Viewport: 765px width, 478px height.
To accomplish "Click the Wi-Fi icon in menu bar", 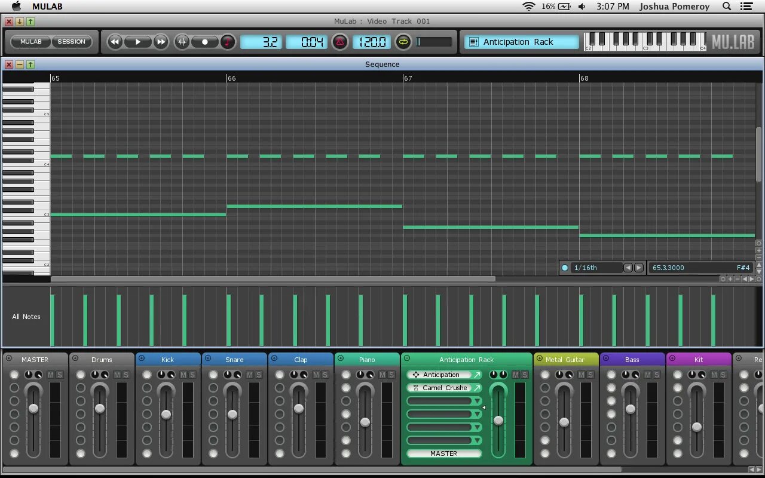I will coord(529,7).
